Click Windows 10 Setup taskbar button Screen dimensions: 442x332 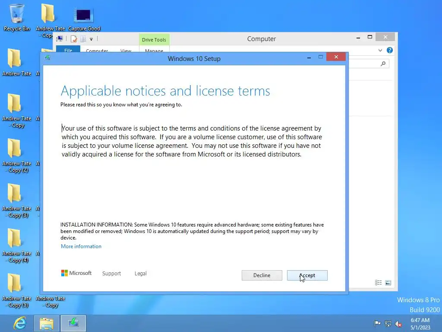73,323
